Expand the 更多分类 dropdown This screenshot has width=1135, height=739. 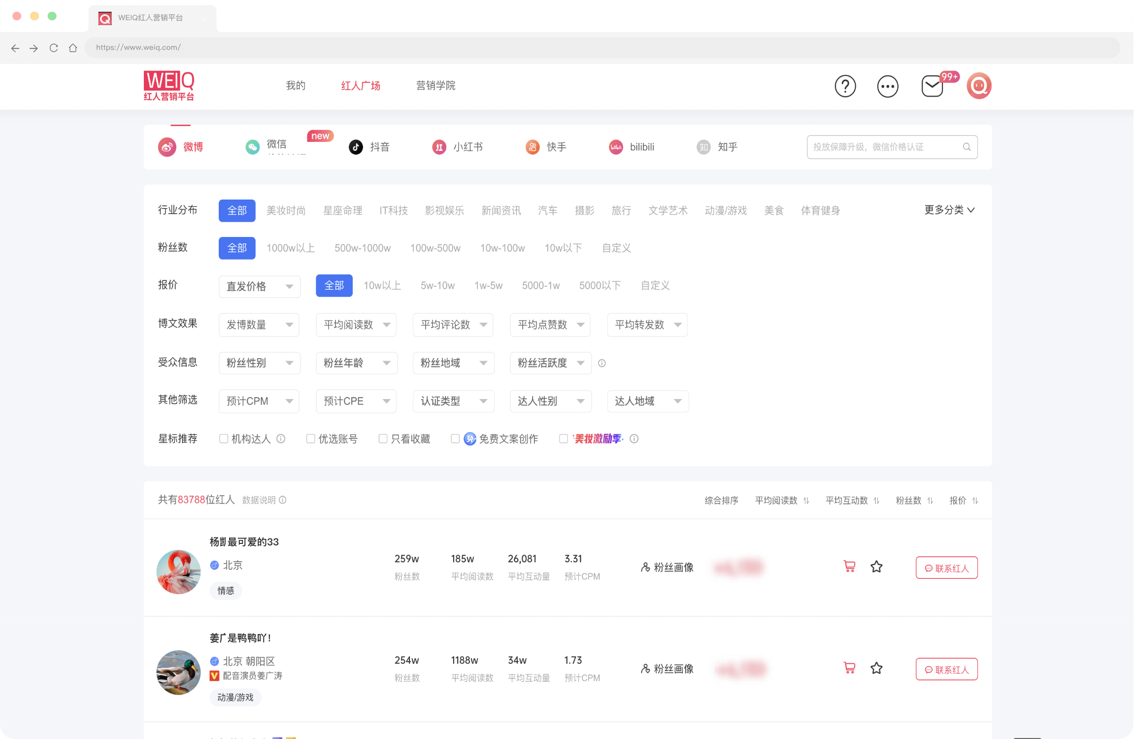[x=949, y=210]
